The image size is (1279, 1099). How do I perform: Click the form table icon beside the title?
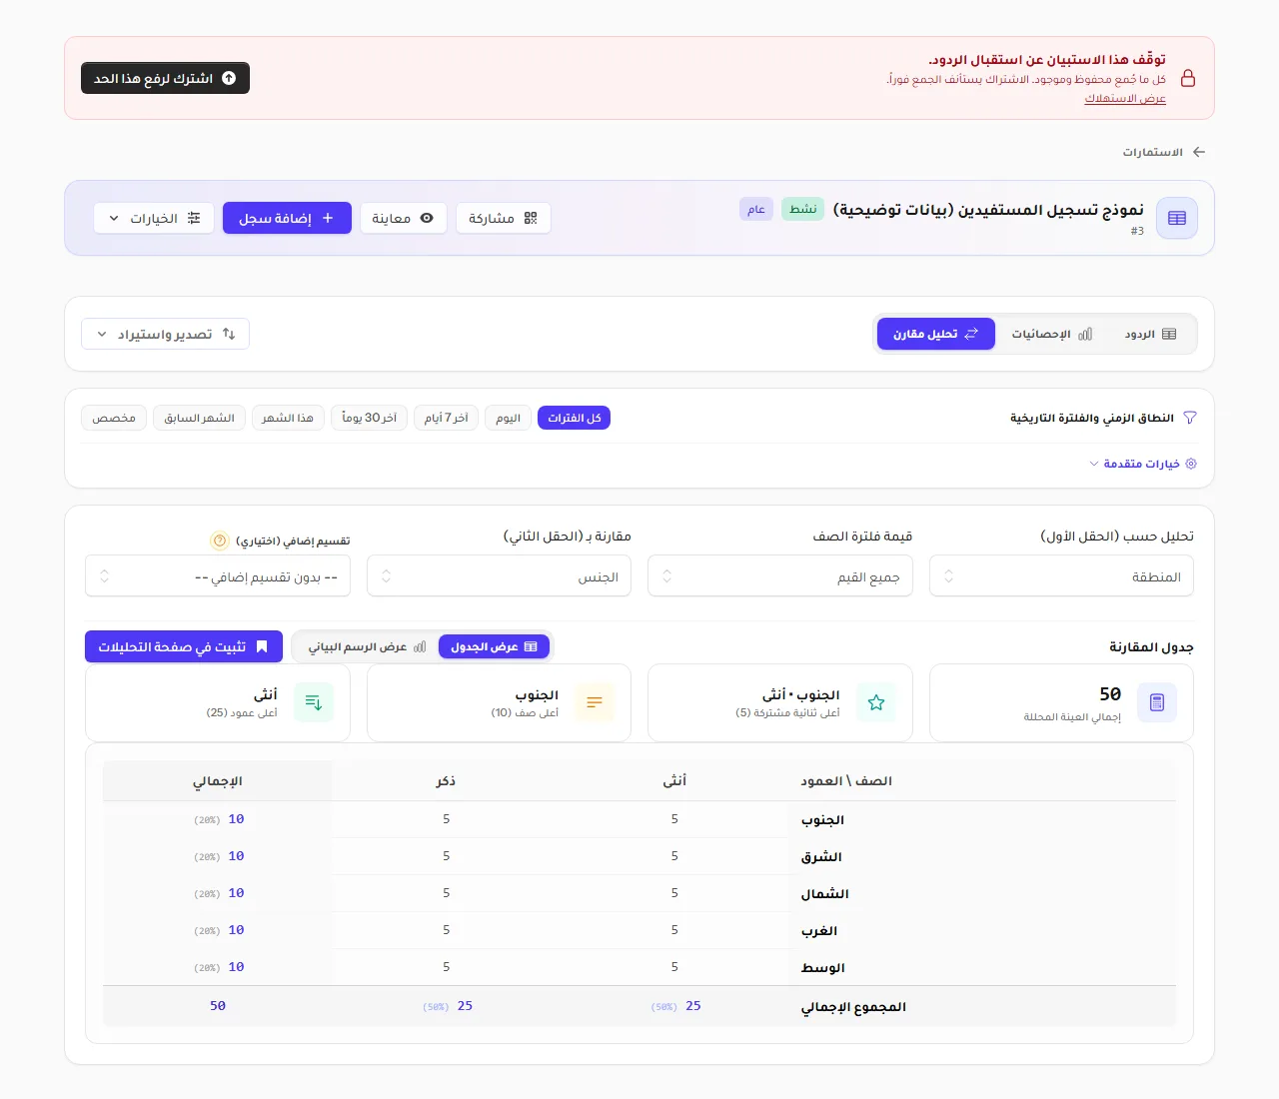[1177, 218]
